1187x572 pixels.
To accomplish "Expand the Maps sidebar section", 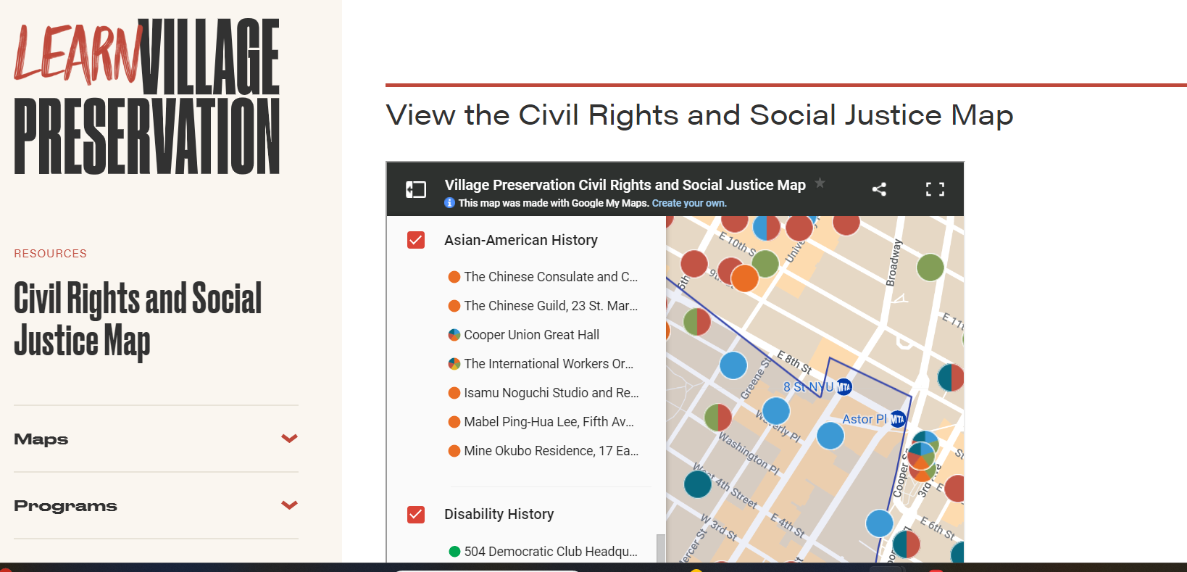I will tap(290, 439).
